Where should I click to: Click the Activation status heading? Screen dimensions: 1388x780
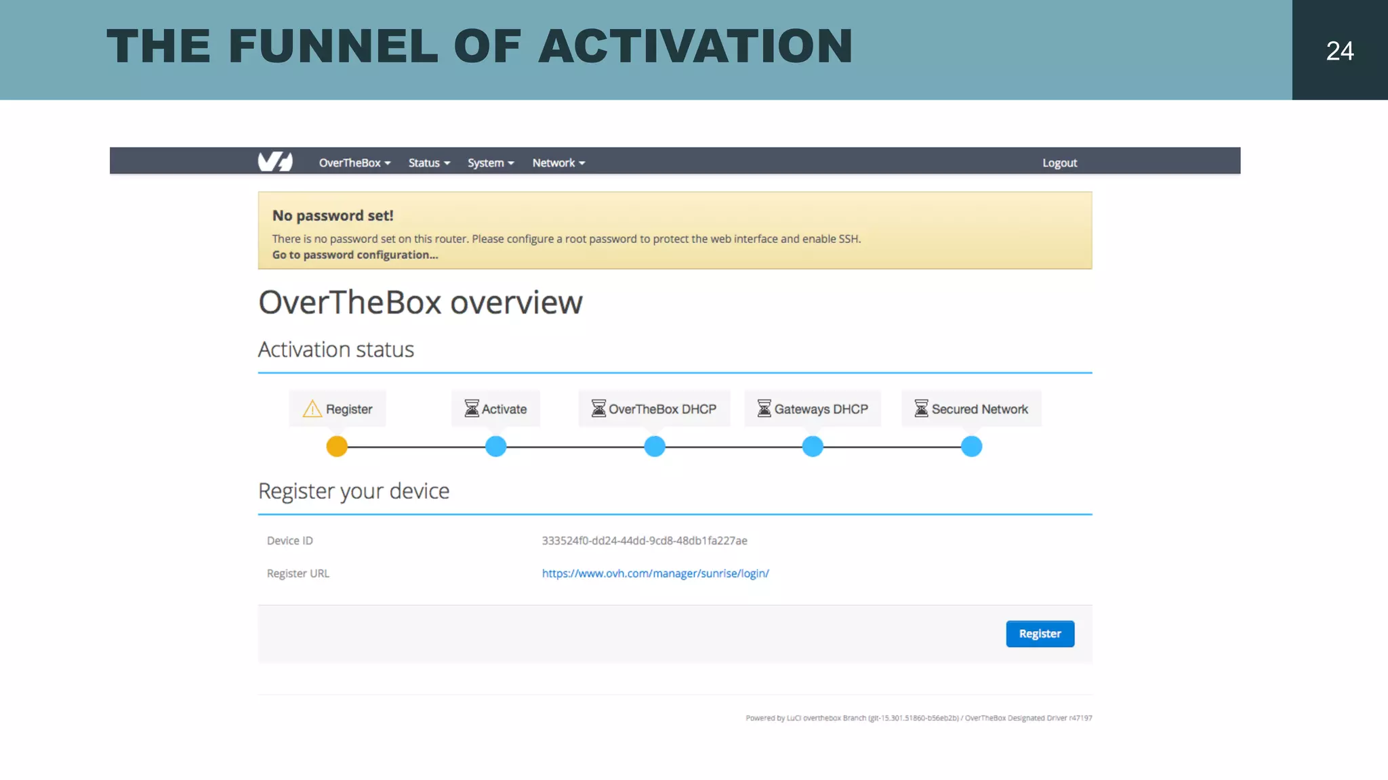[336, 349]
